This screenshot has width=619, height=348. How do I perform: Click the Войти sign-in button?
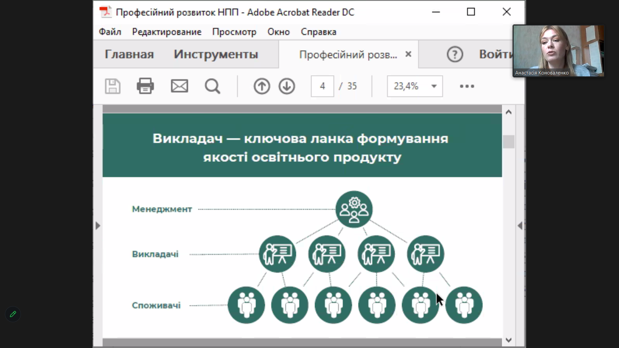pos(495,54)
